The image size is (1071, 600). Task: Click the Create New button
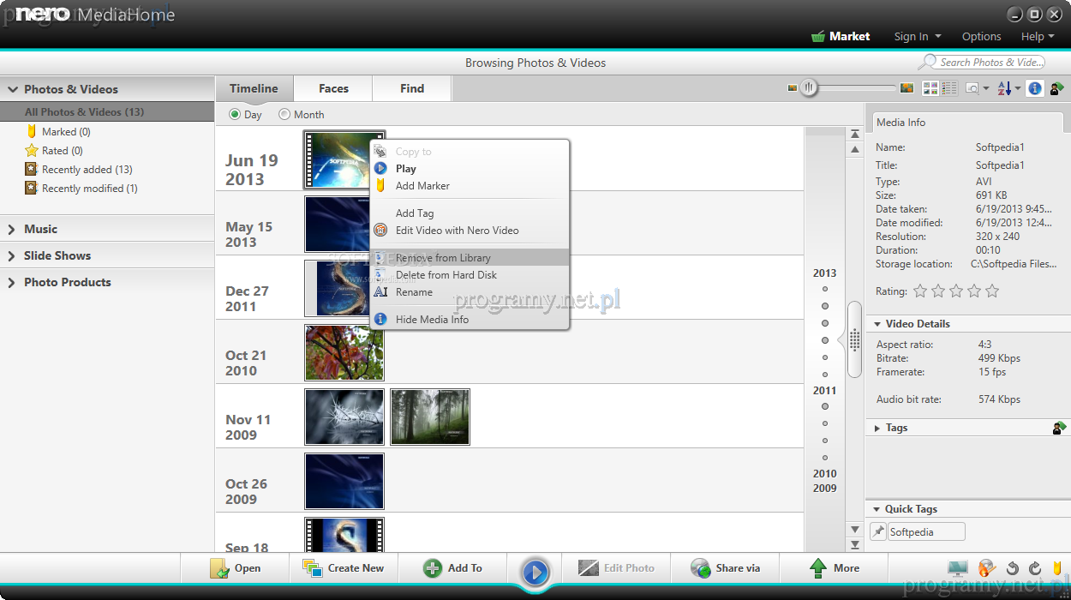pyautogui.click(x=344, y=568)
